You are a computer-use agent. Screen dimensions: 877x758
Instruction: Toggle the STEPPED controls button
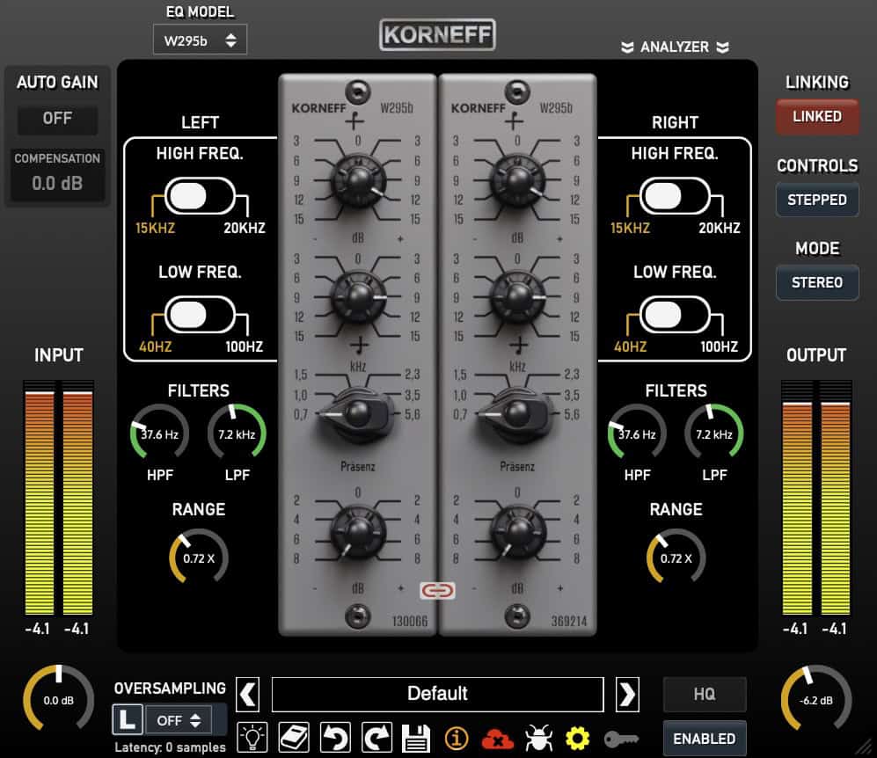tap(817, 200)
